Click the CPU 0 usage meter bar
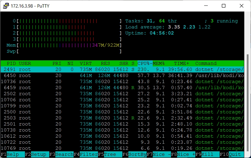The height and width of the screenshot is (158, 251). [x=69, y=21]
